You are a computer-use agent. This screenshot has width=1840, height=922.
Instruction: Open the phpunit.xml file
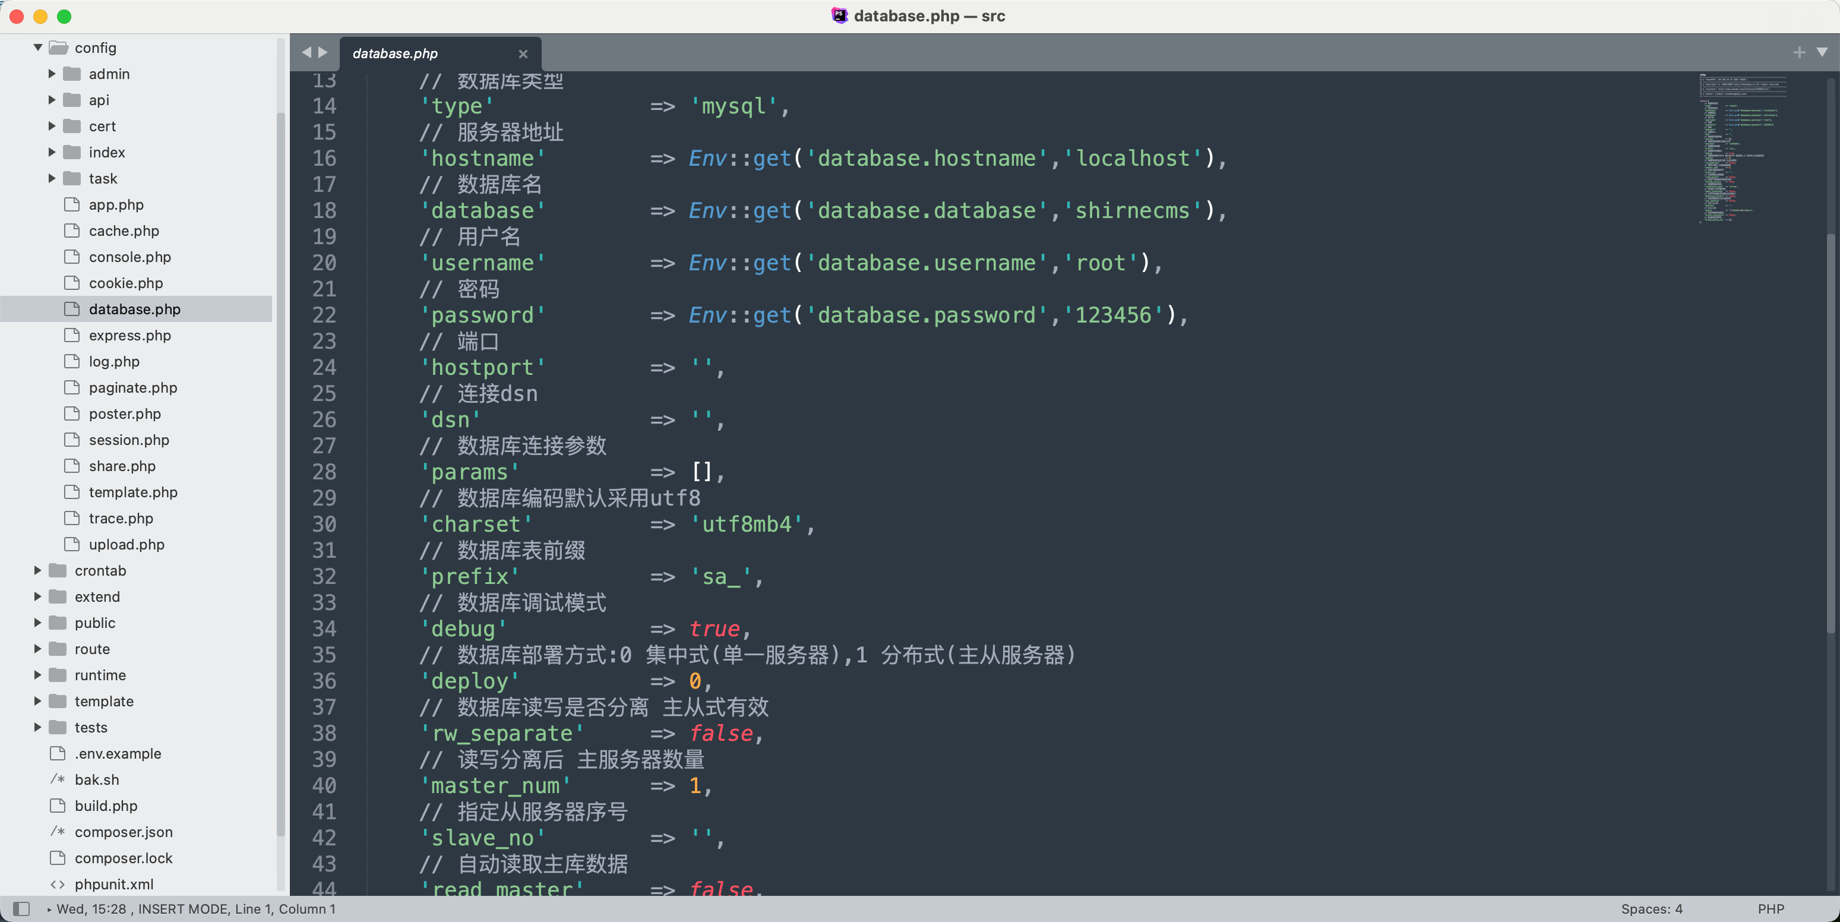coord(113,884)
